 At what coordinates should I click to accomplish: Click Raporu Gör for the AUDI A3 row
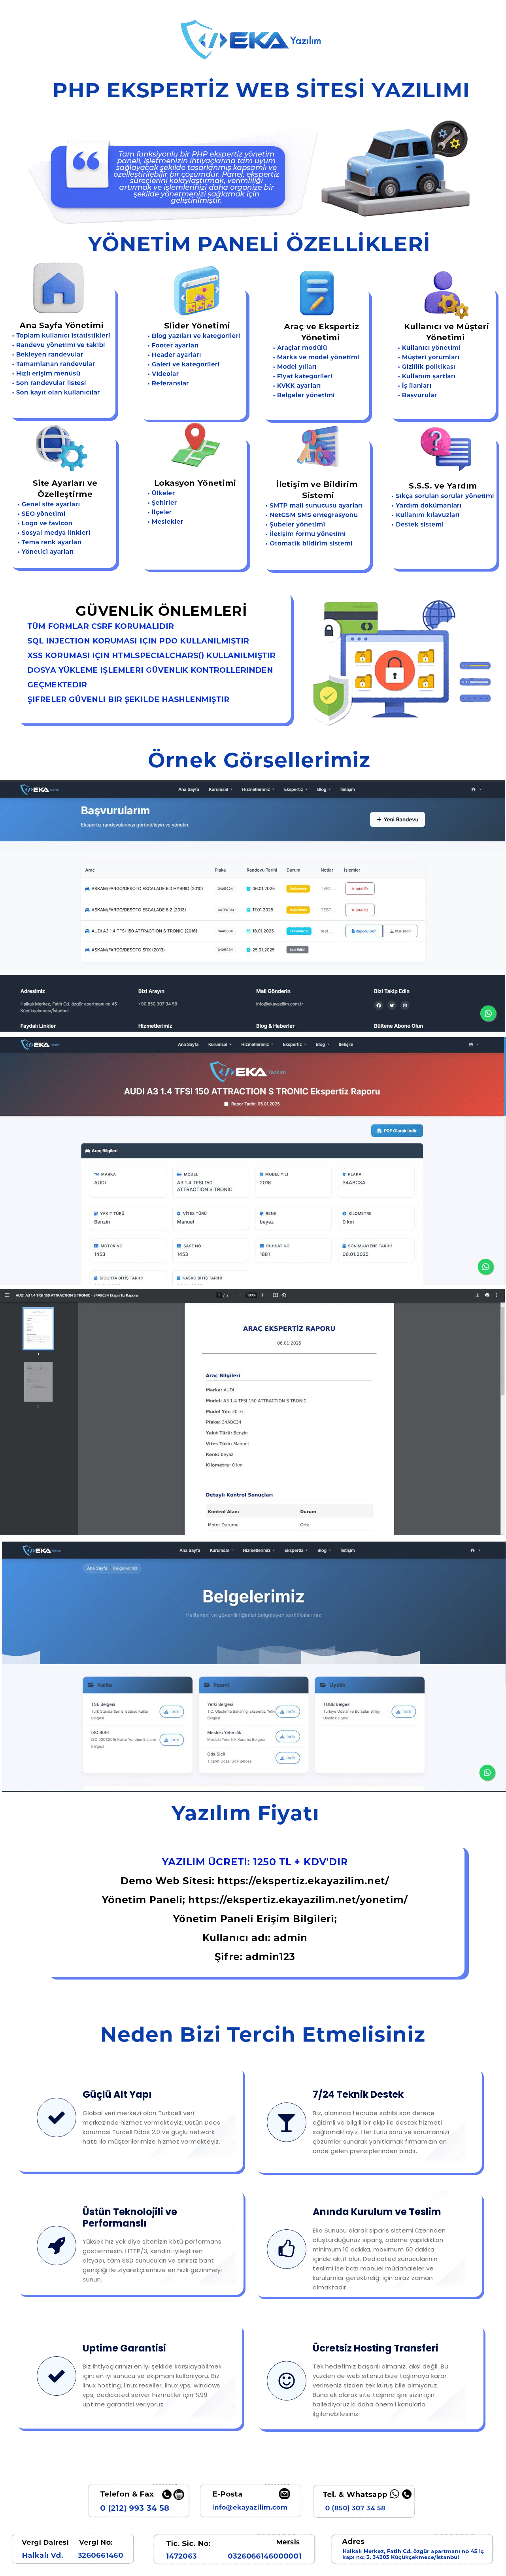pyautogui.click(x=364, y=931)
